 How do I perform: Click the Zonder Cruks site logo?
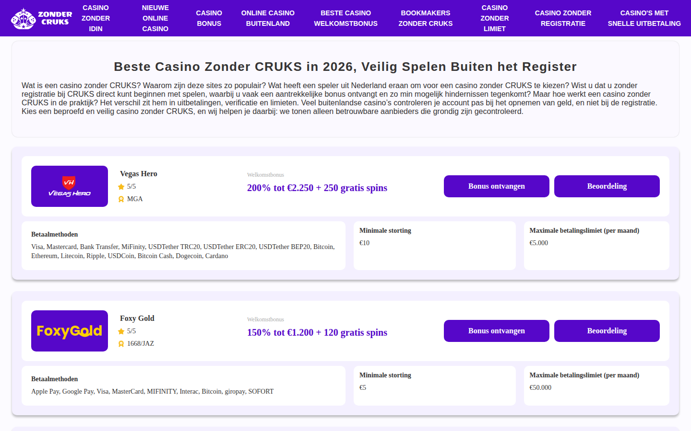42,18
